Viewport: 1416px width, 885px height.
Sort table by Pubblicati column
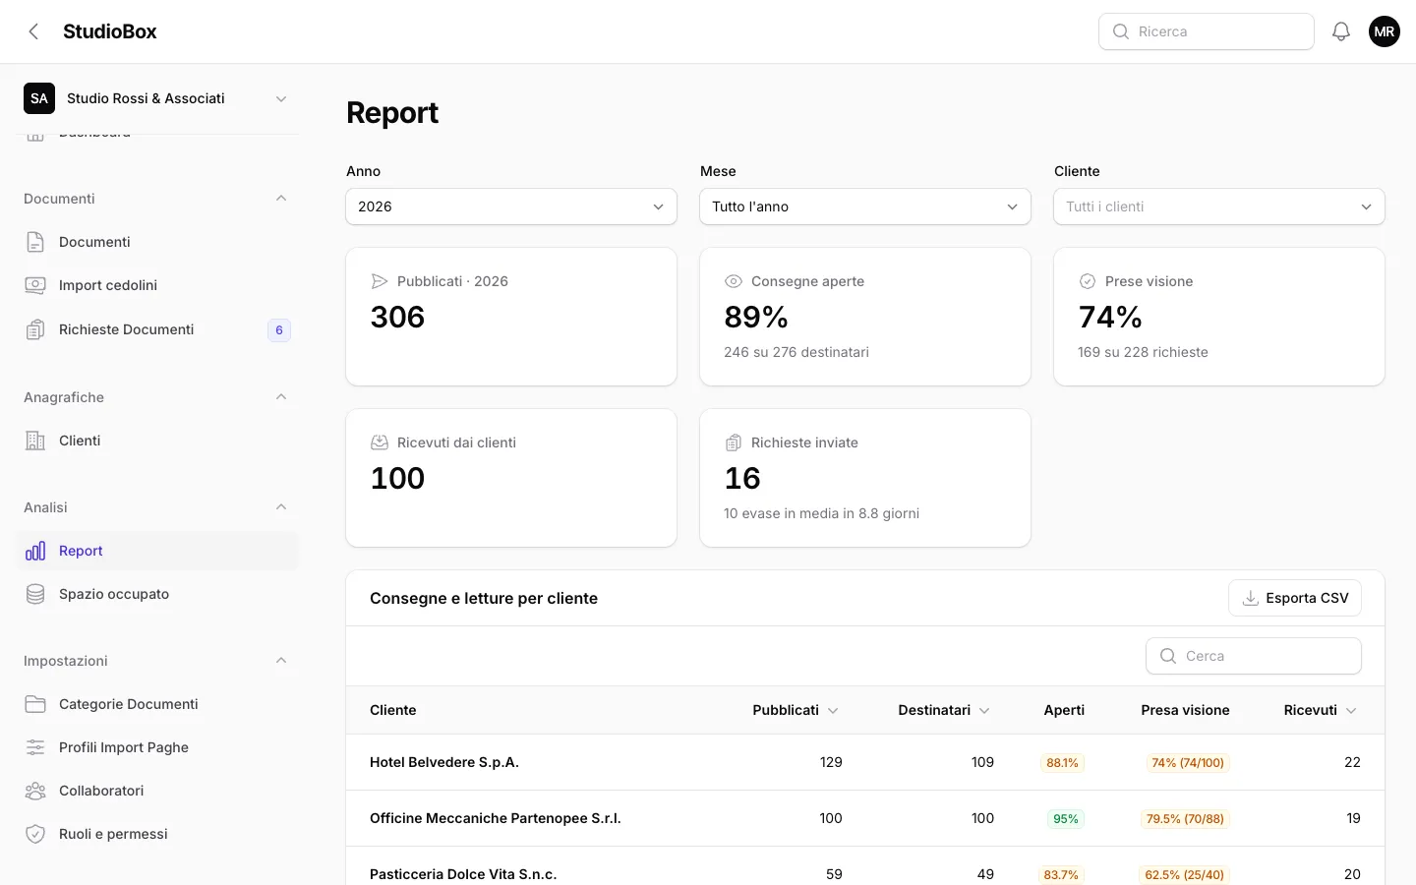pos(796,710)
